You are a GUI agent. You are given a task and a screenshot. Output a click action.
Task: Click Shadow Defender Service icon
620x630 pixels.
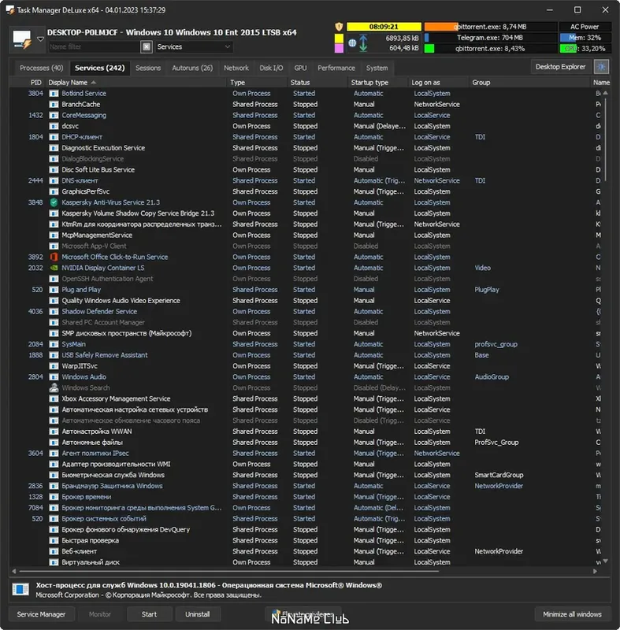(54, 311)
